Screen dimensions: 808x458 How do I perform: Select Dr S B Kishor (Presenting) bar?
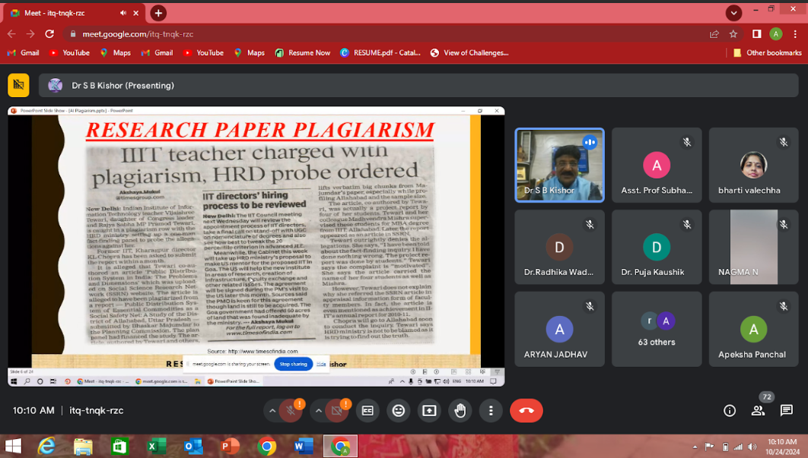click(x=418, y=85)
